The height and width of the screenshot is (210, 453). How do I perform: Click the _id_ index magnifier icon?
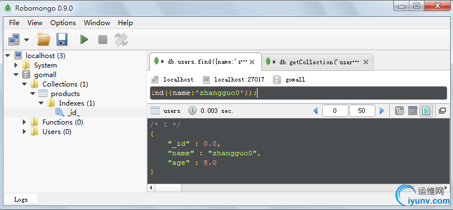tap(60, 112)
